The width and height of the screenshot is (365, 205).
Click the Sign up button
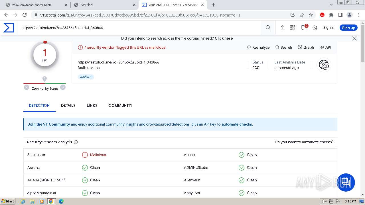click(x=348, y=28)
